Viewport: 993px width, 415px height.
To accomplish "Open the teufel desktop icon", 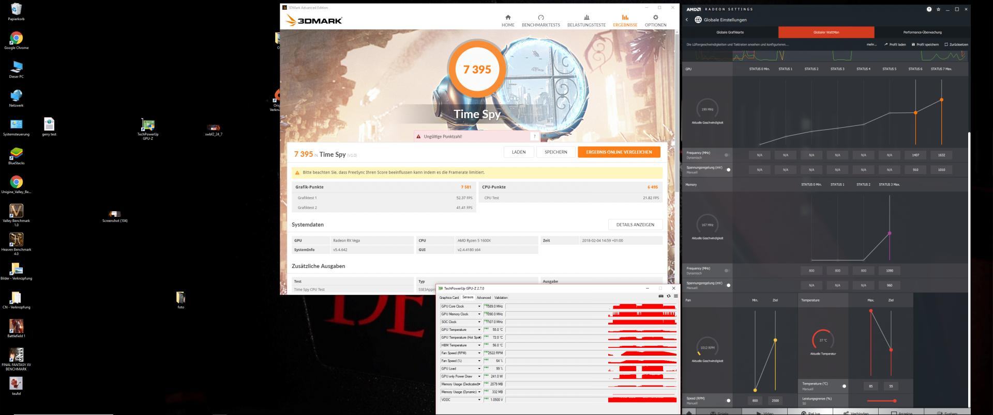I will coord(16,386).
